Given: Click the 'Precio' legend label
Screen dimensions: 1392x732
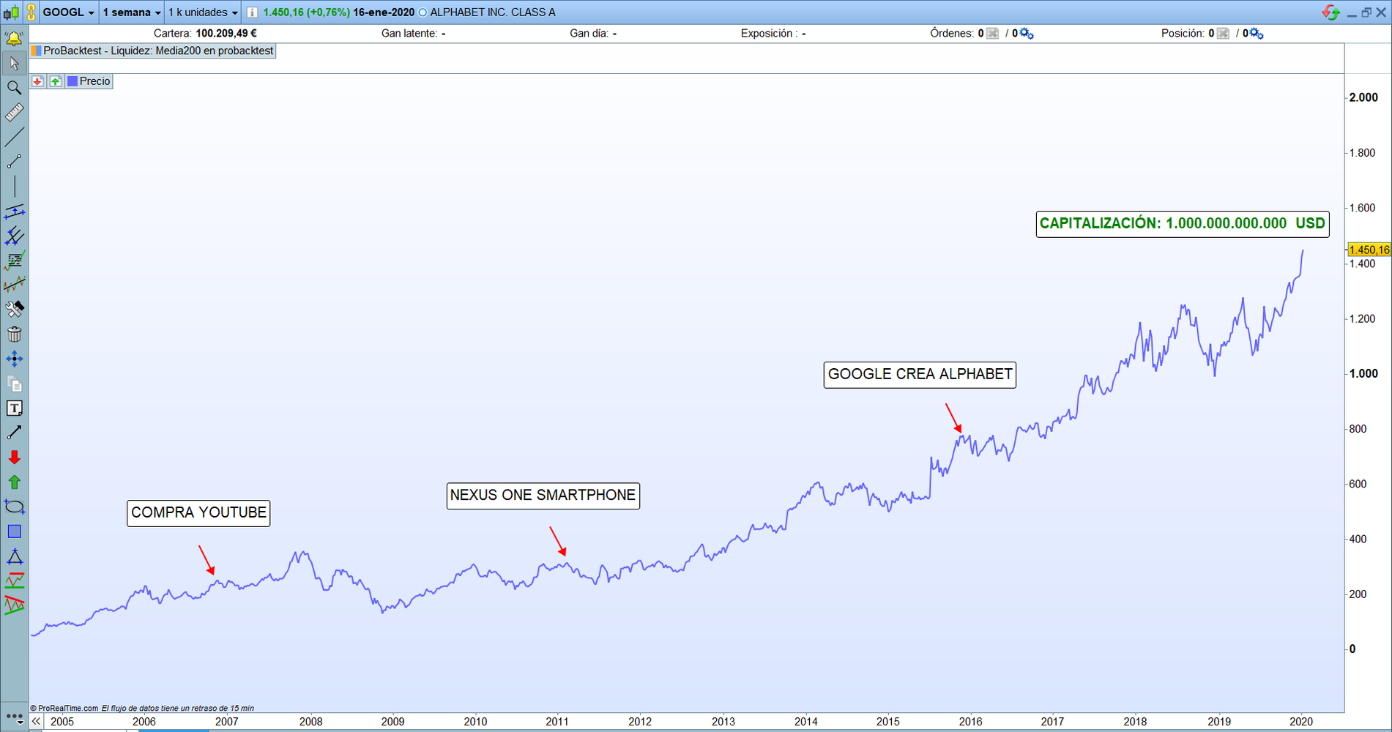Looking at the screenshot, I should (x=95, y=81).
